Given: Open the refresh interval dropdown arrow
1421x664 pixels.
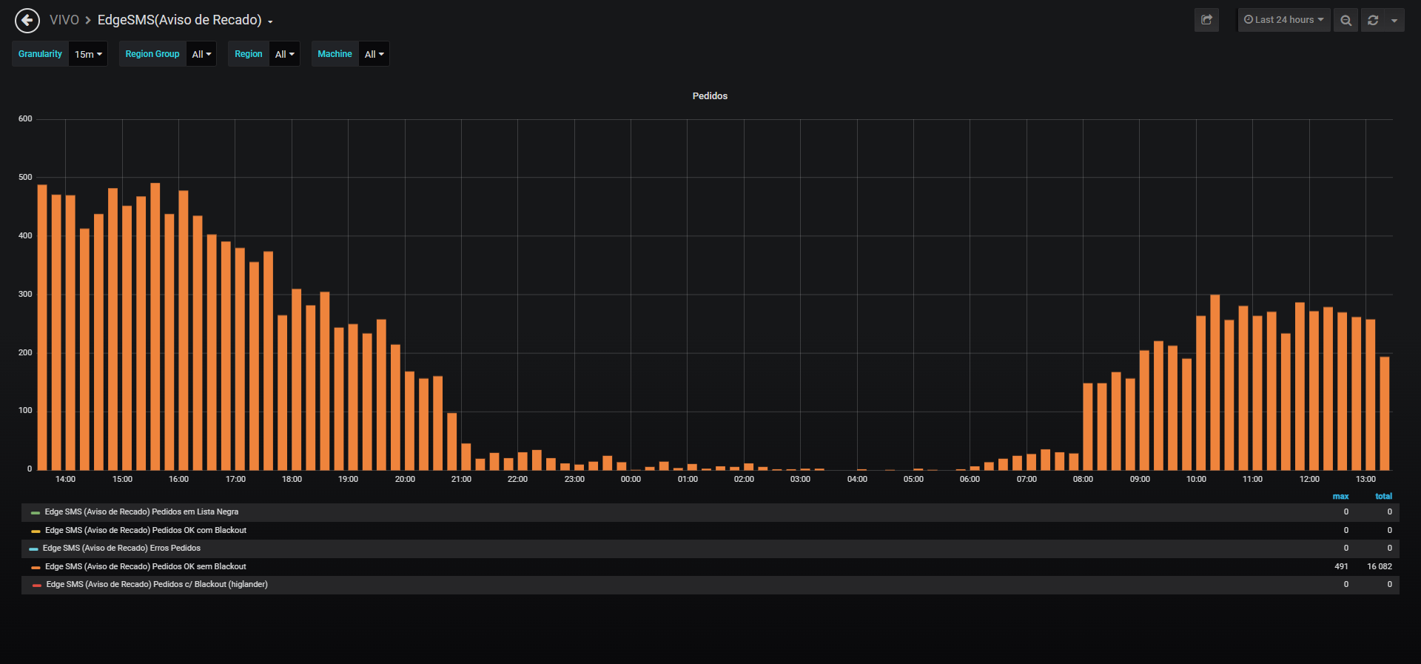Looking at the screenshot, I should (x=1394, y=20).
